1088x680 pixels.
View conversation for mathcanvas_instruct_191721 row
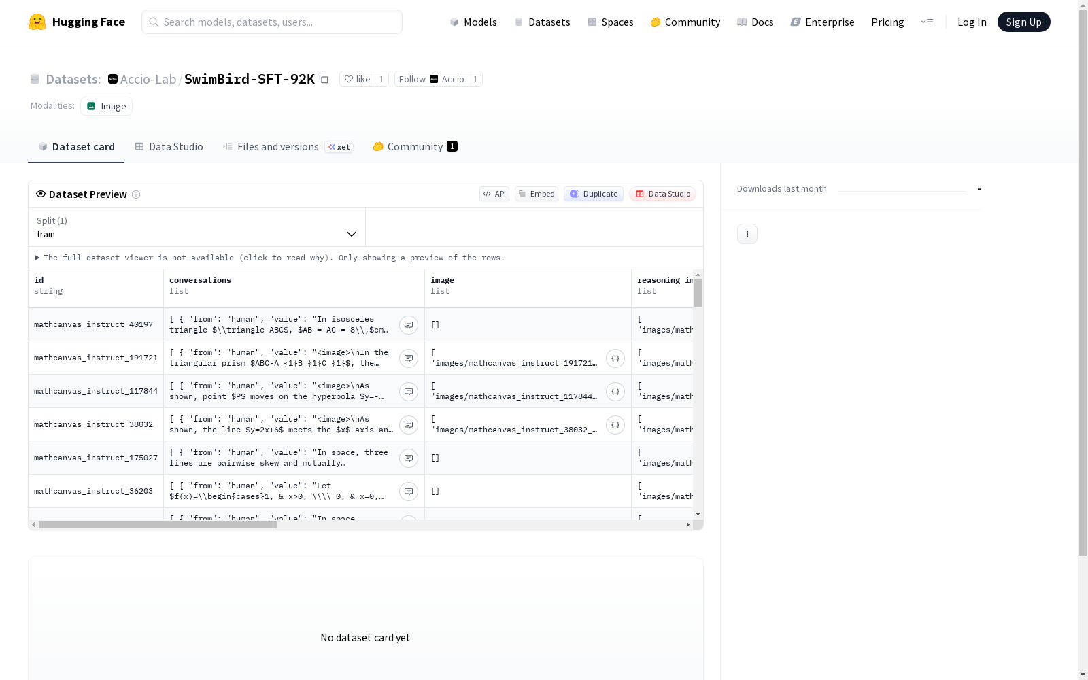pos(409,358)
